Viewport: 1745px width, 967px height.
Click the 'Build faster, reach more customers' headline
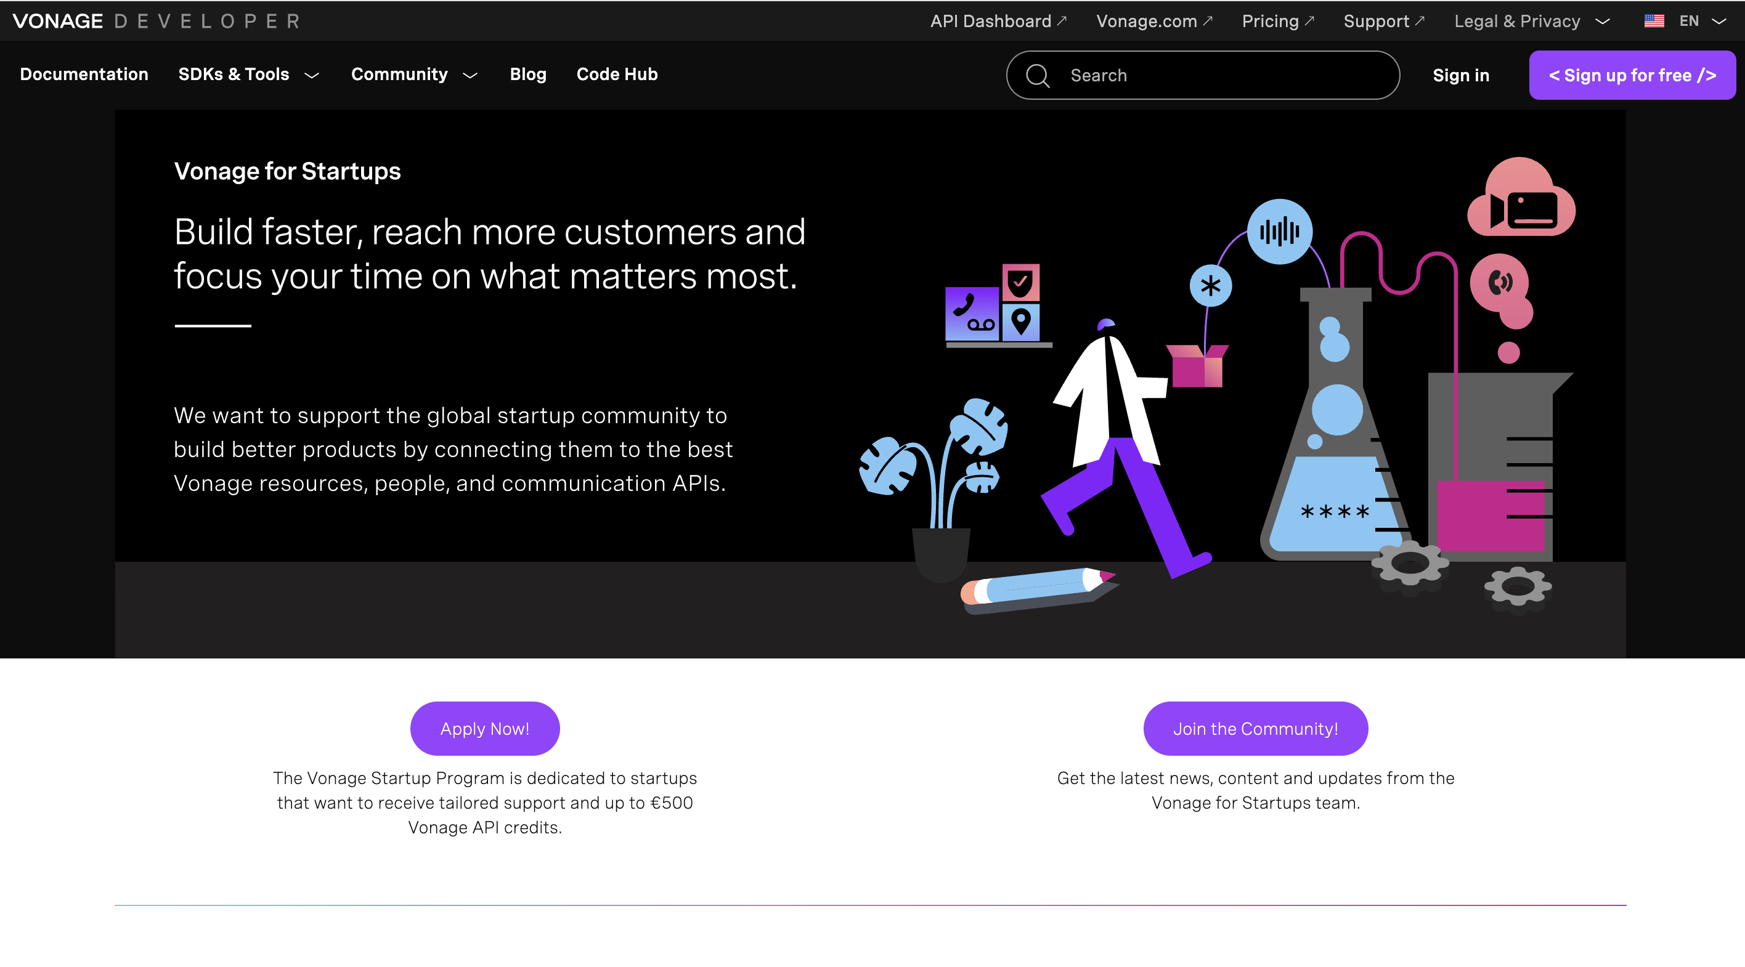[x=490, y=254]
